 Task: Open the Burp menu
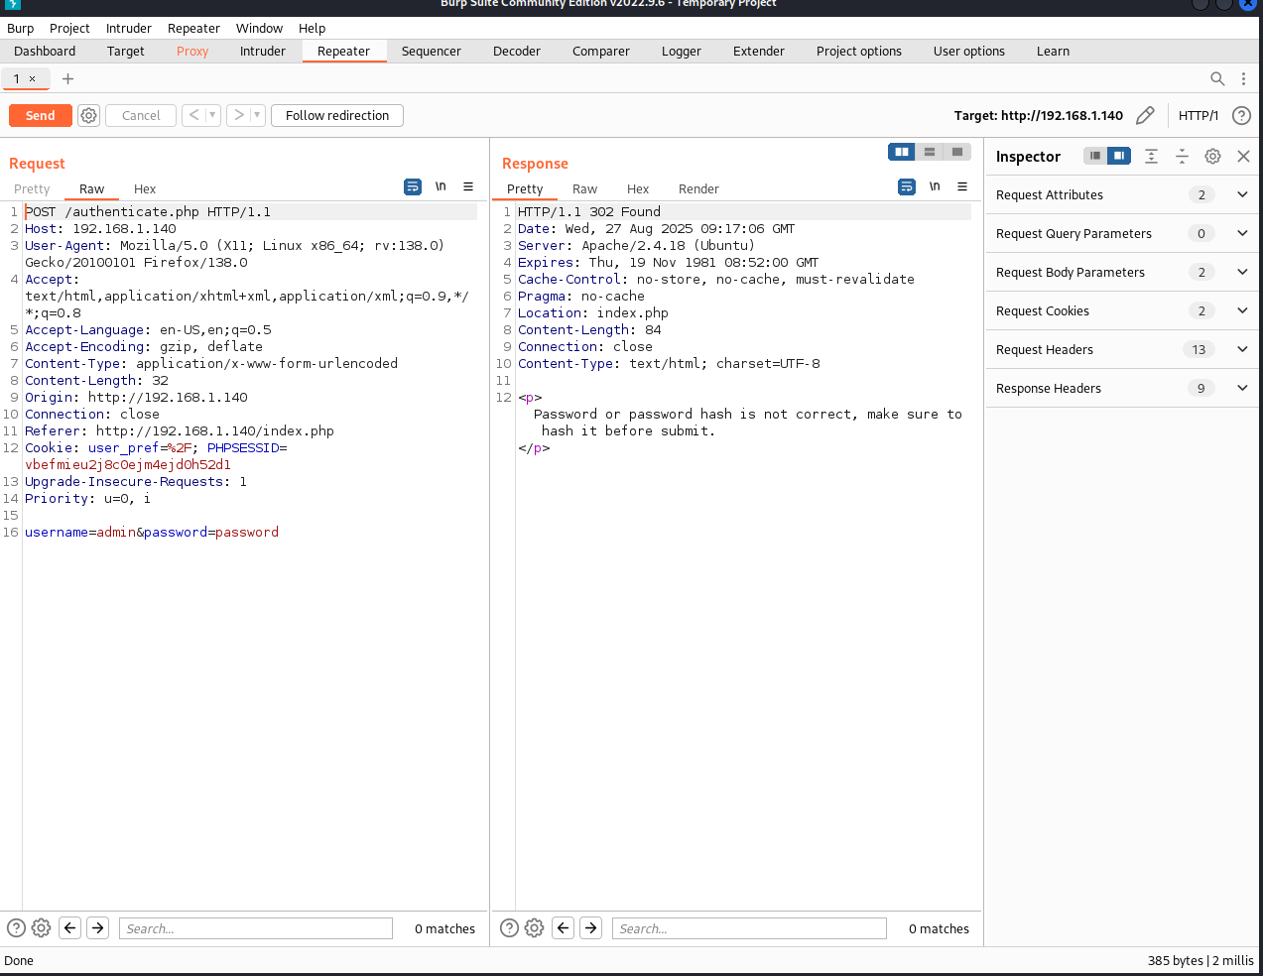[21, 29]
